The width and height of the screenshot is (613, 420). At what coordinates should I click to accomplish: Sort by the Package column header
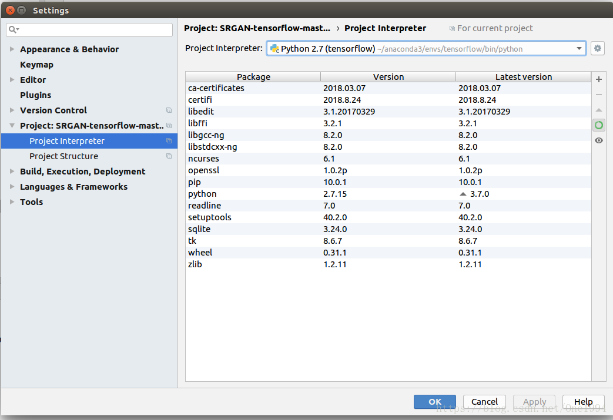[x=253, y=76]
